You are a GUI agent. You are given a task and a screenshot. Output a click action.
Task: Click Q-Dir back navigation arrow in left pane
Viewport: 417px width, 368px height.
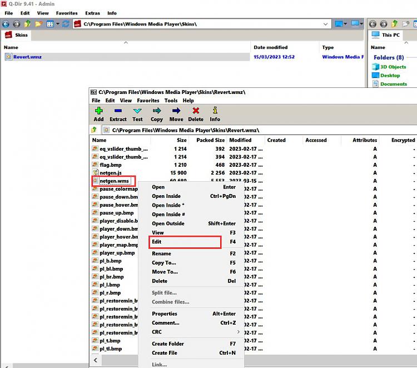[x=6, y=24]
